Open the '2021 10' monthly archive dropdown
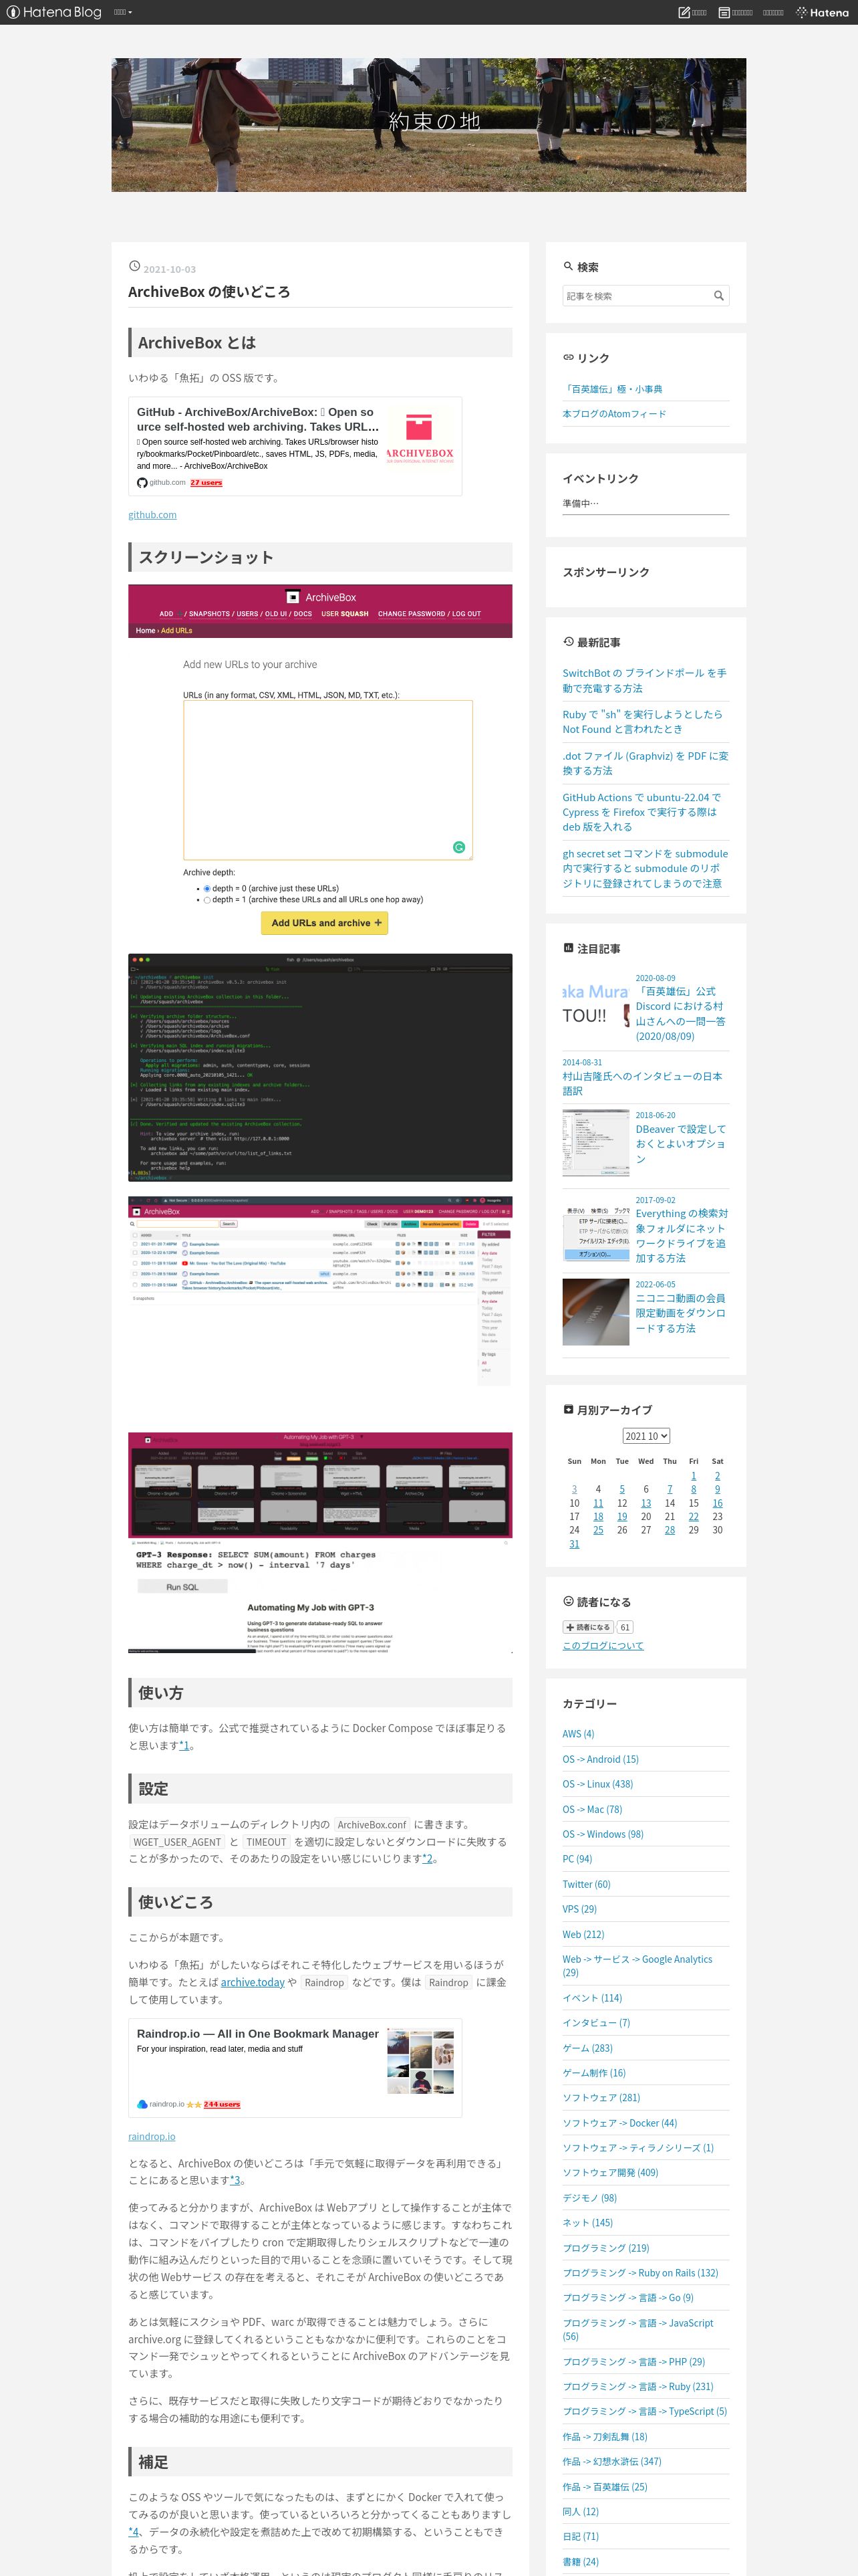This screenshot has width=858, height=2576. (646, 1435)
